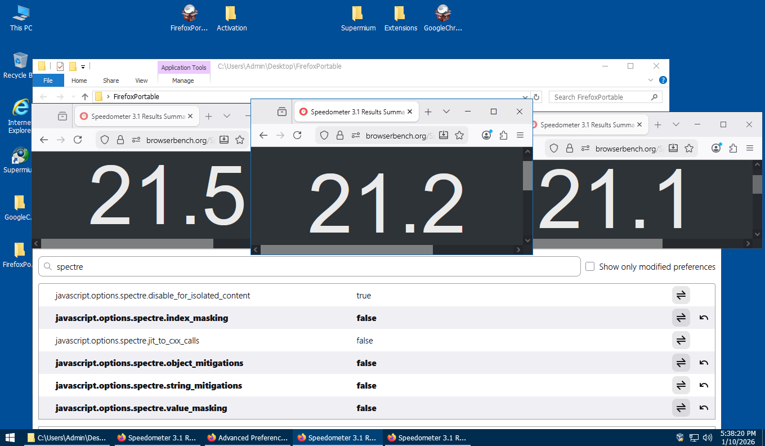Open the Share tab in File Explorer
The height and width of the screenshot is (446, 765).
111,81
